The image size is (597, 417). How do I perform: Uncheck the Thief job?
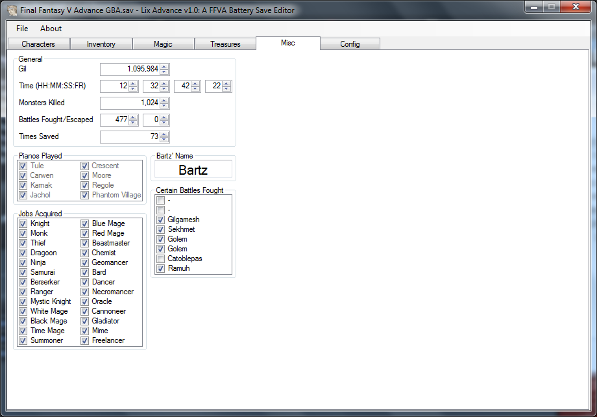(x=23, y=243)
